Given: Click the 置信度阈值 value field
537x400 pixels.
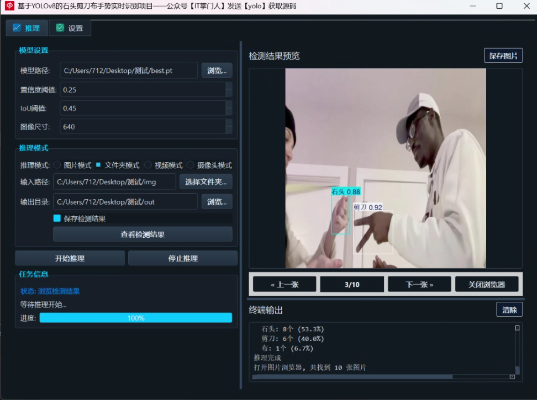Looking at the screenshot, I should point(143,90).
